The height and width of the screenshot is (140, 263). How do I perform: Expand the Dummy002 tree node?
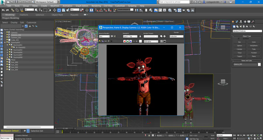7,50
